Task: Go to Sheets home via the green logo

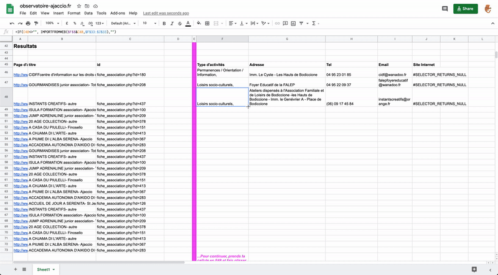Action: 10,9
